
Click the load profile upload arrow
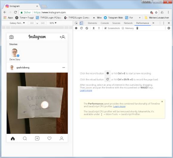point(94,28)
